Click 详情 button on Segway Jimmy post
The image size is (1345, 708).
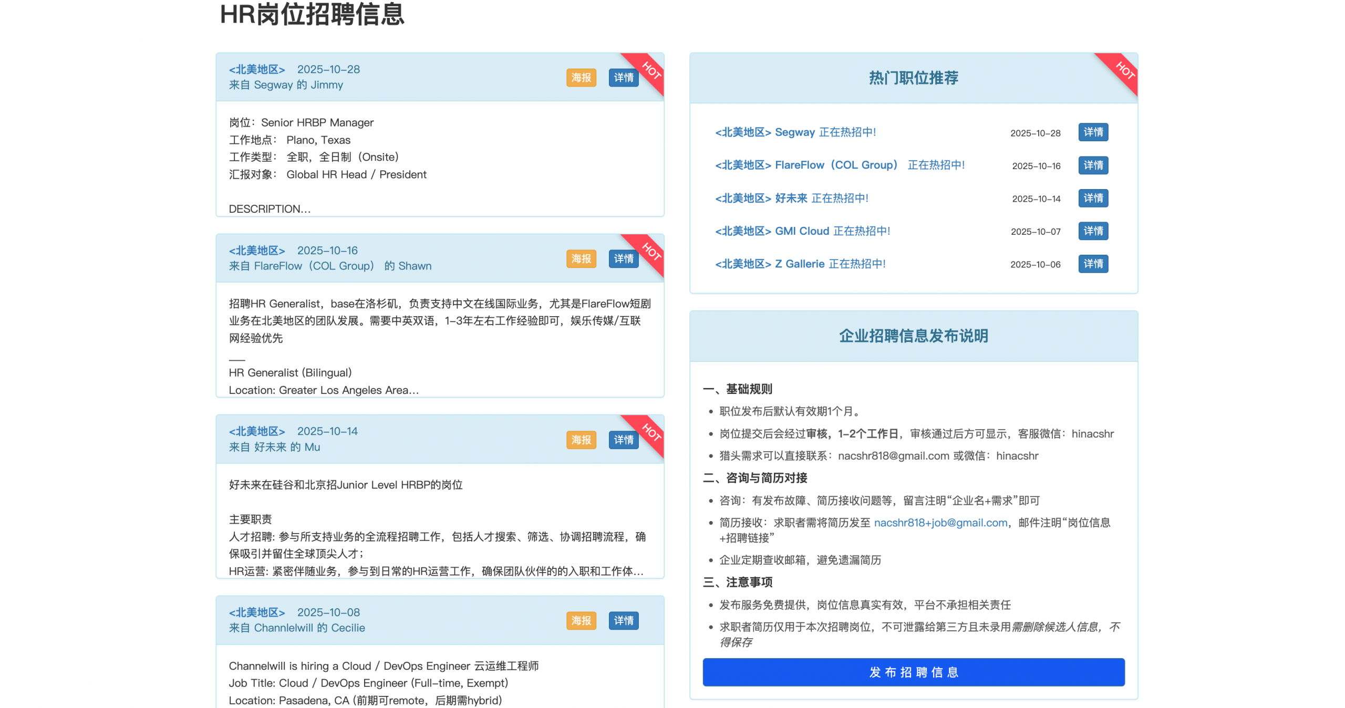coord(623,78)
